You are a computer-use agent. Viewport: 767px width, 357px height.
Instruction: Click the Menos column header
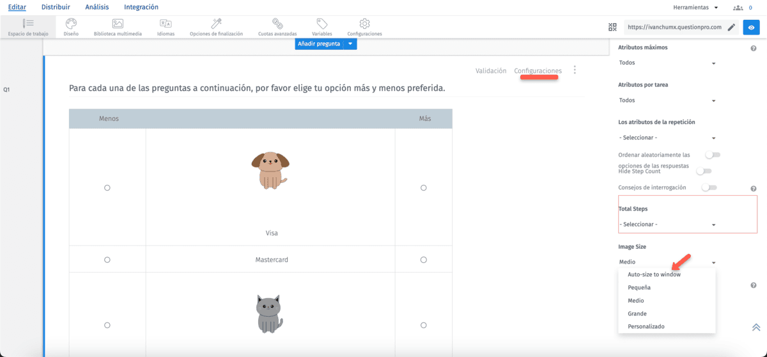[109, 118]
